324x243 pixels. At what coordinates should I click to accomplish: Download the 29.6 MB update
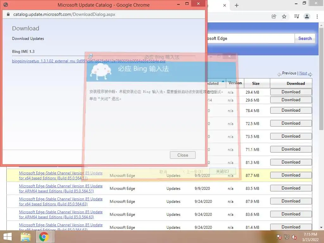point(291,100)
